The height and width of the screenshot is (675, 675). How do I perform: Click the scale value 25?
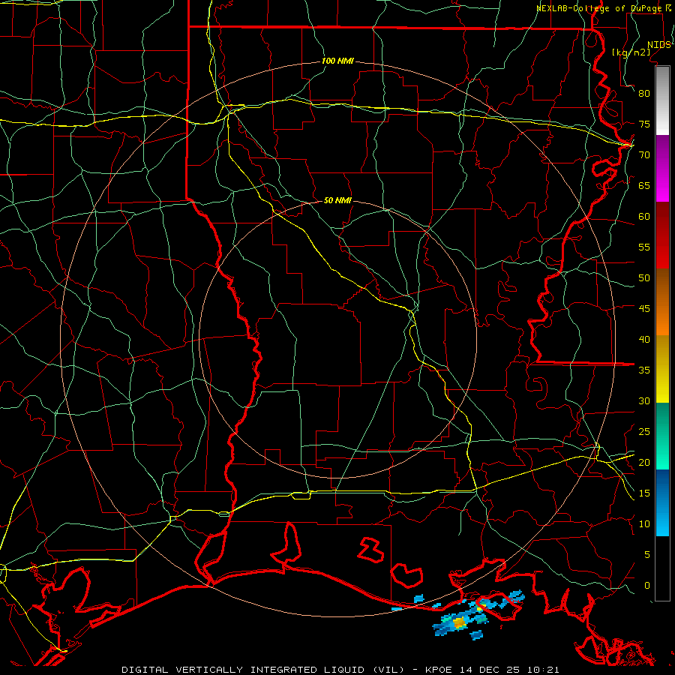coord(644,431)
